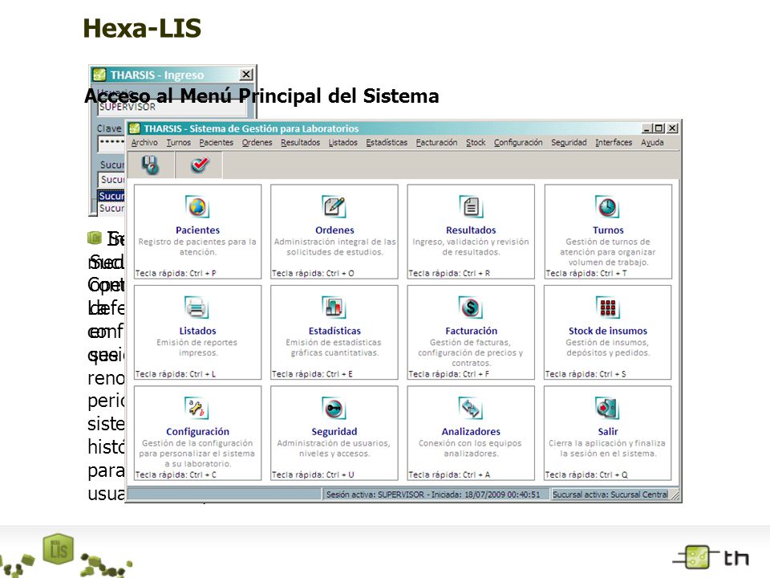
Task: Open the Turnos clock icon
Action: pos(607,207)
